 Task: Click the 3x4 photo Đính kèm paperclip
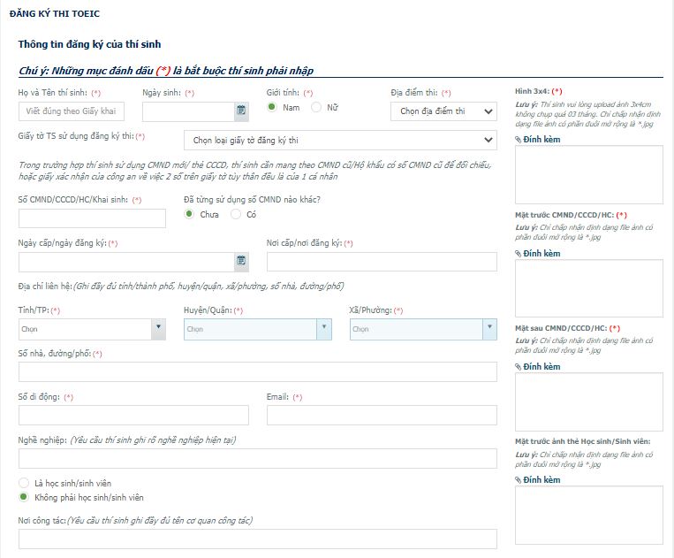pos(538,139)
